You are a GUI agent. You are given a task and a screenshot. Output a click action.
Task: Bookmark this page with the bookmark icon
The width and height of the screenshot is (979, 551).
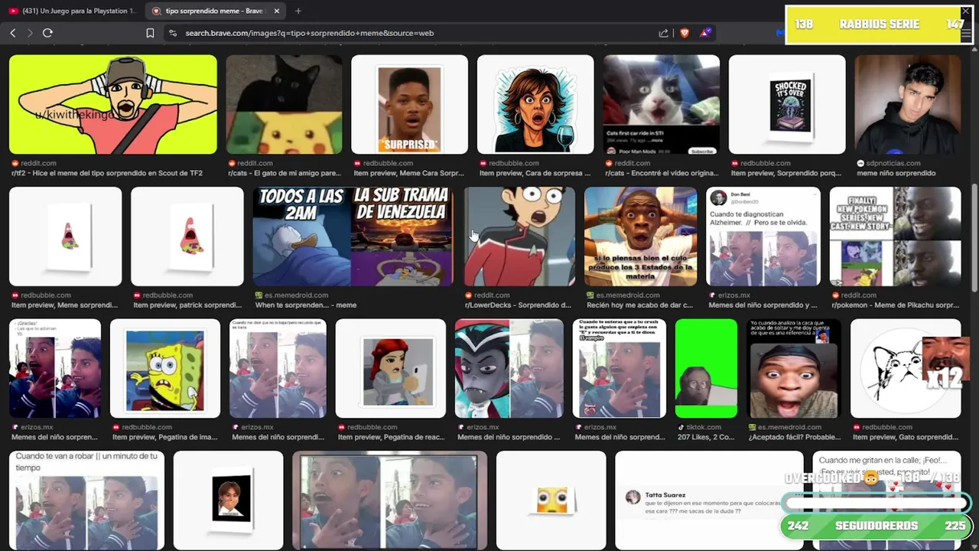(x=150, y=33)
